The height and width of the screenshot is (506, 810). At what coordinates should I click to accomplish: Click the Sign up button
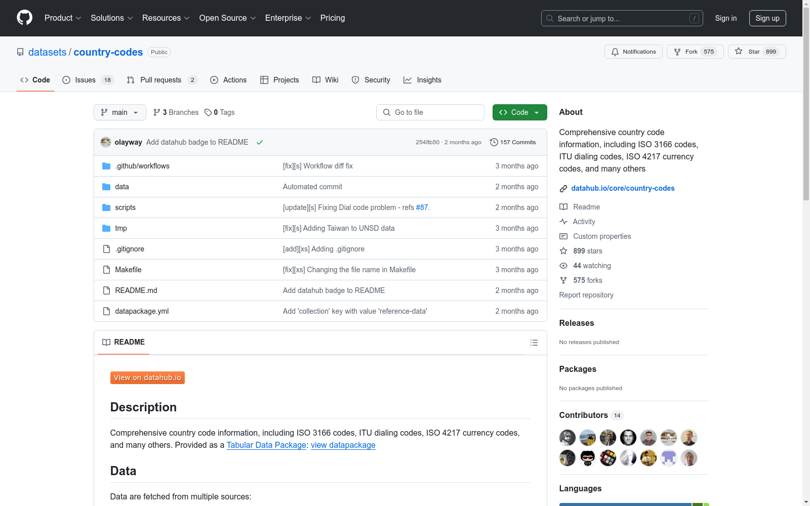[x=767, y=18]
